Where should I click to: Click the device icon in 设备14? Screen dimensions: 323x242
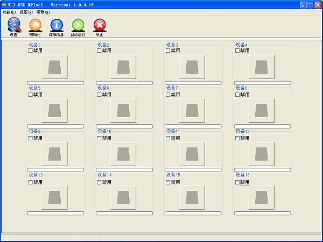pyautogui.click(x=123, y=198)
